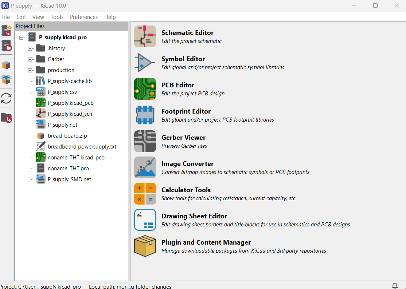Launch Schematic Editor via its title

point(187,32)
